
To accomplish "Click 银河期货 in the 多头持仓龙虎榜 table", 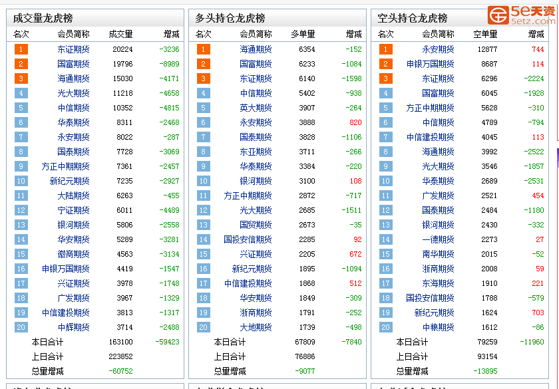I will 256,181.
